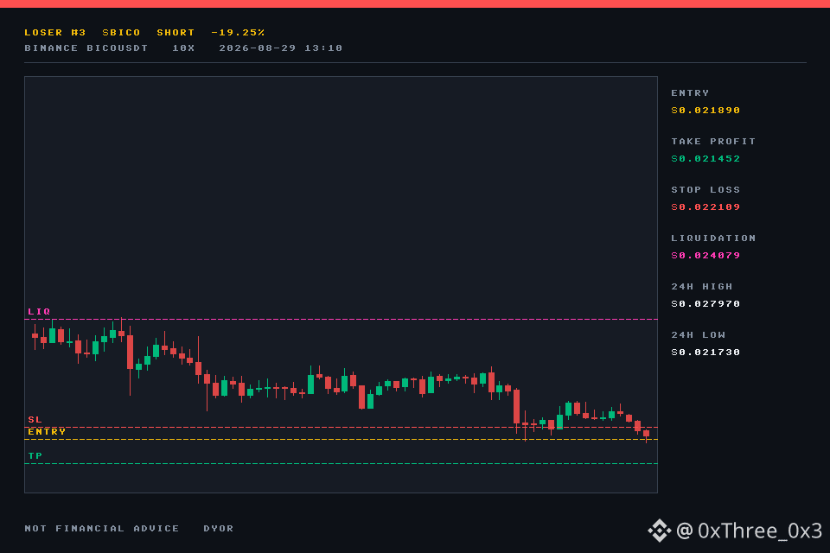This screenshot has height=553, width=830.
Task: Click the yellow ENTRY label on chart
Action: pos(47,432)
